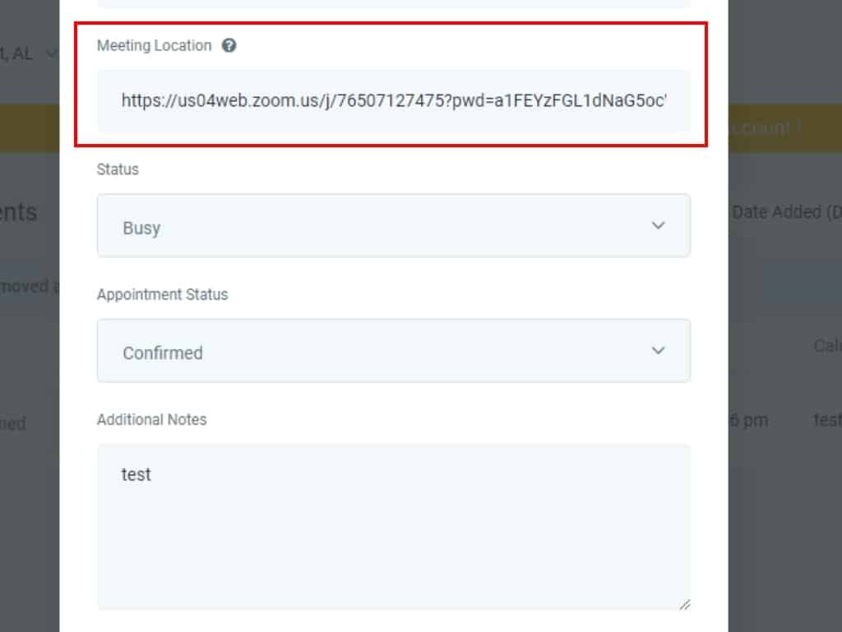The width and height of the screenshot is (842, 632).
Task: Focus the Additional Notes text area
Action: (x=393, y=543)
